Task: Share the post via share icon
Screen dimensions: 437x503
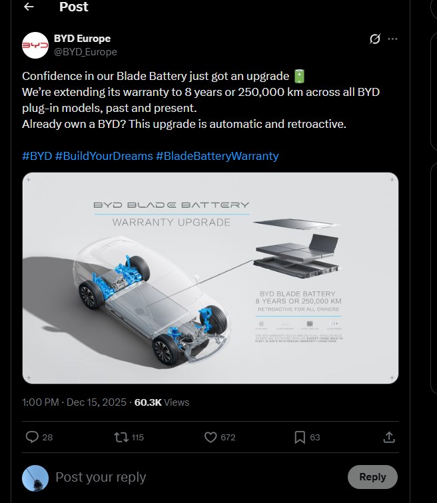Action: [x=389, y=437]
